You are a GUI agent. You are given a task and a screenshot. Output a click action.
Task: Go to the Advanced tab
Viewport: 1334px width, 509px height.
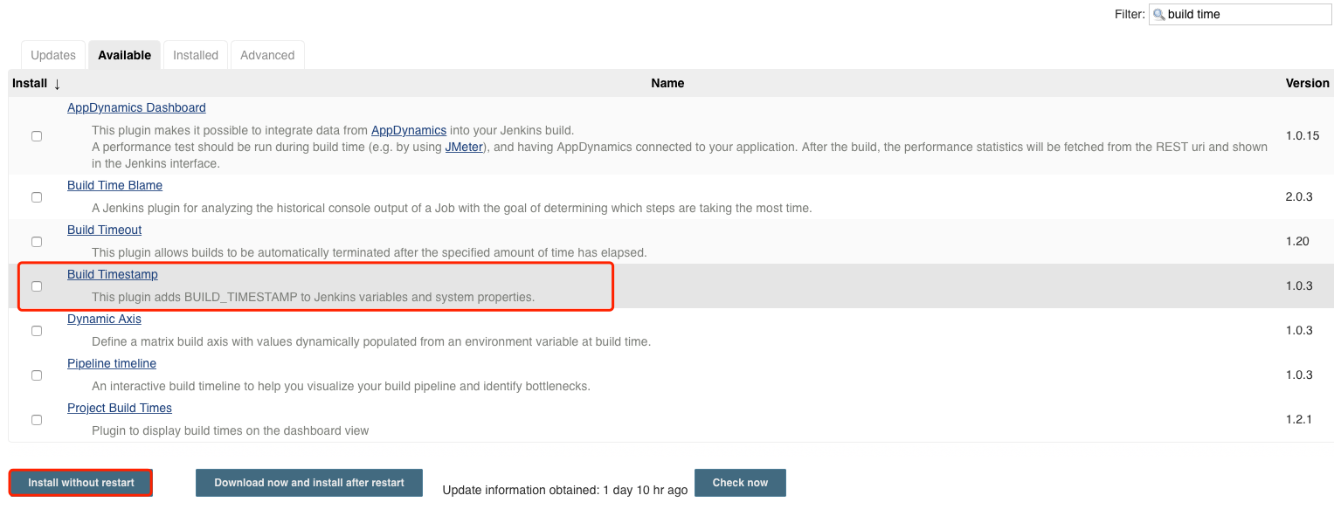[267, 55]
